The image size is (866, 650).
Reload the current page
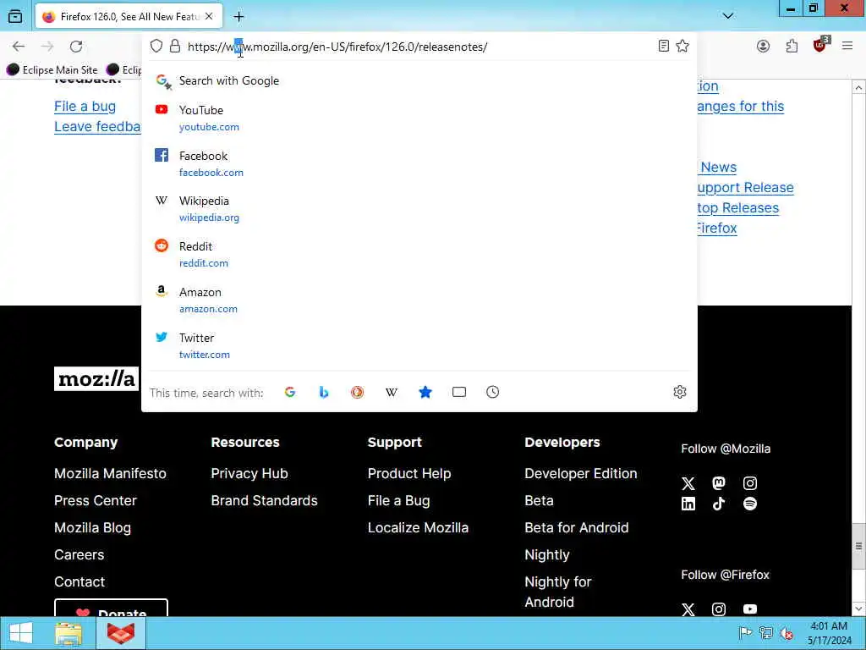76,47
